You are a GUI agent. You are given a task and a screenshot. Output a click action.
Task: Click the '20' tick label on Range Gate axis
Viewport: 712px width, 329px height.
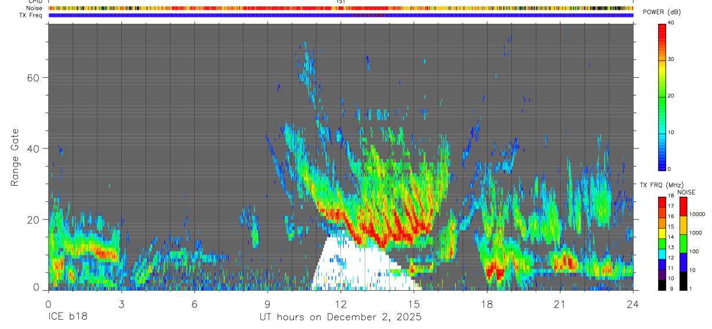click(34, 219)
